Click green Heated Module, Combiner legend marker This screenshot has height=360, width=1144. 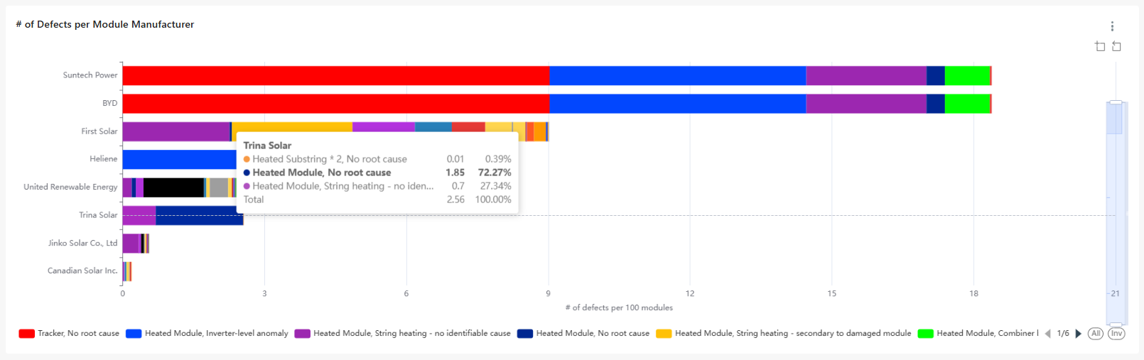point(925,334)
